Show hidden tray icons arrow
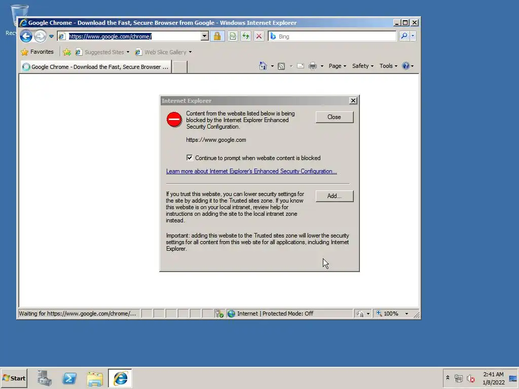This screenshot has width=519, height=389. tap(448, 378)
